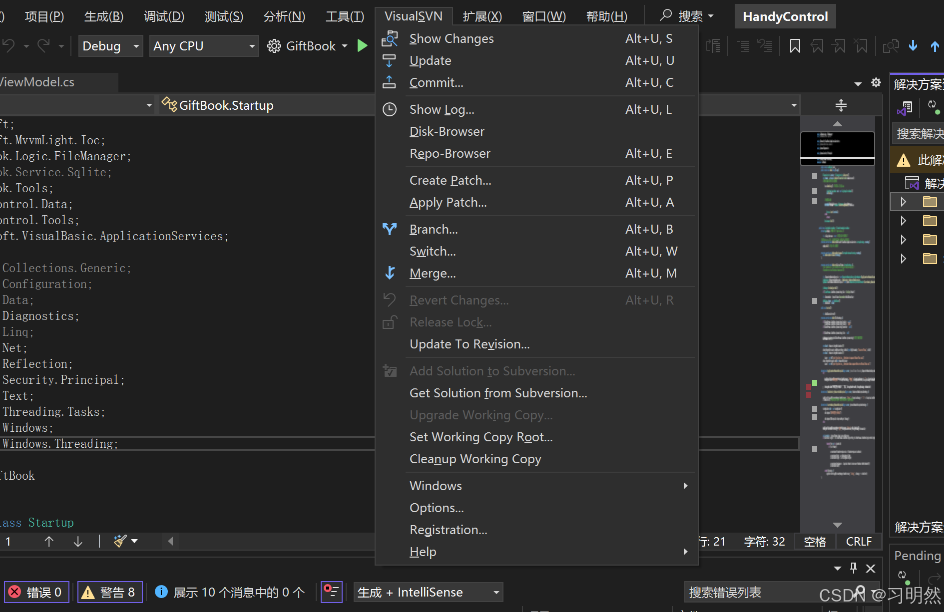Open the Debug configuration dropdown
This screenshot has width=944, height=612.
click(x=110, y=45)
